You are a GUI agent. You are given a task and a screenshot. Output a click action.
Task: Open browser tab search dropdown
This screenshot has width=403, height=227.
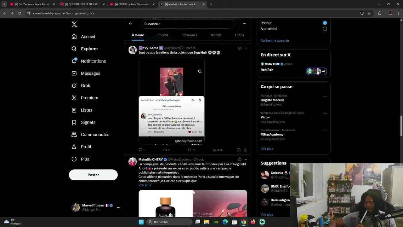click(x=4, y=4)
